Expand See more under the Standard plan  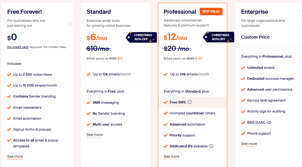[94, 135]
